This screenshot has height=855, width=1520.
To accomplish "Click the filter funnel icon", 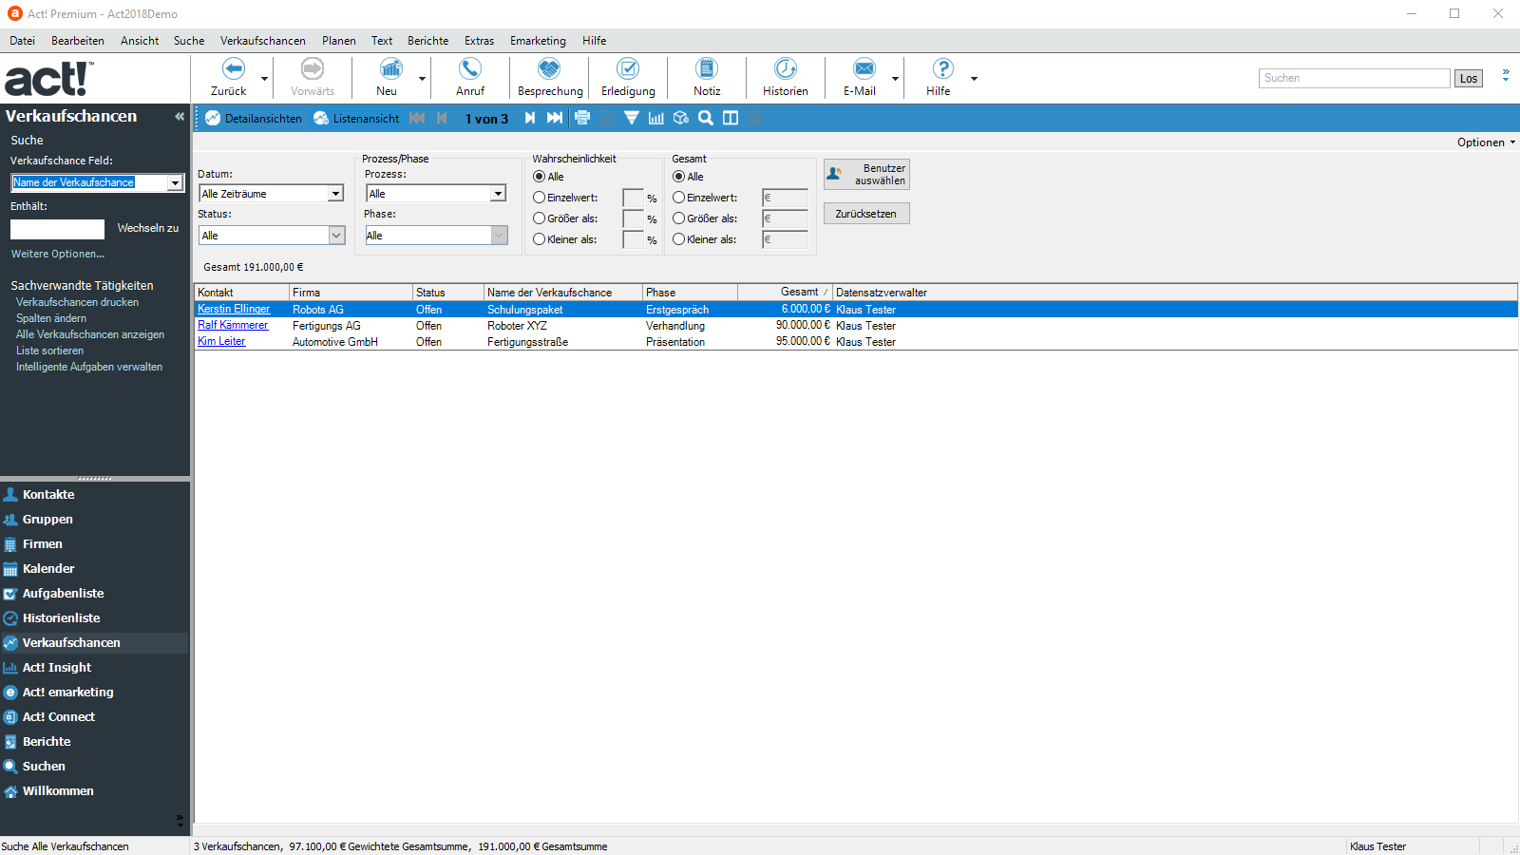I will coord(631,118).
